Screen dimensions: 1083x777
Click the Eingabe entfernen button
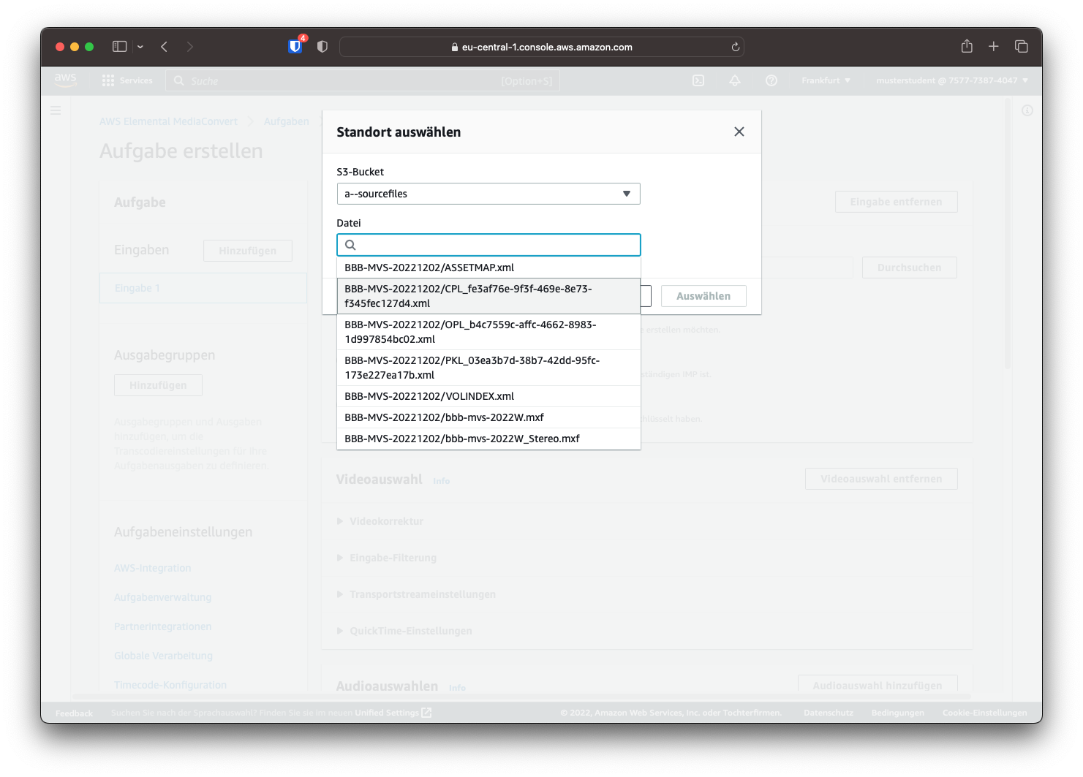[x=897, y=202]
